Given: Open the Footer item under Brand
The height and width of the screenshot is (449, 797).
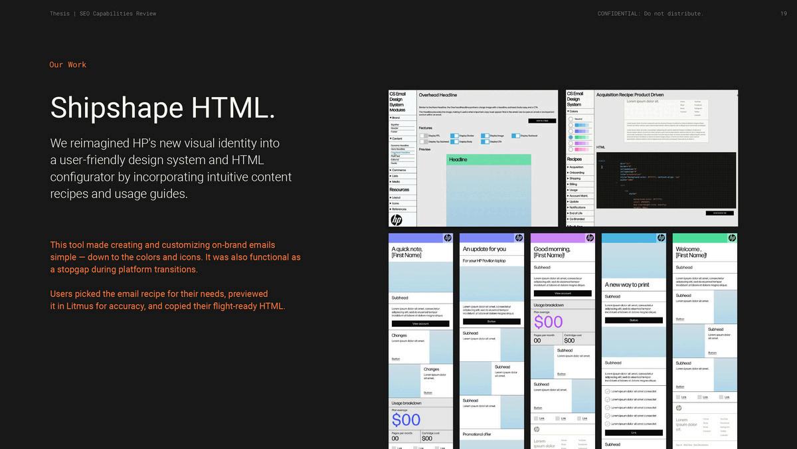Looking at the screenshot, I should click(x=395, y=132).
